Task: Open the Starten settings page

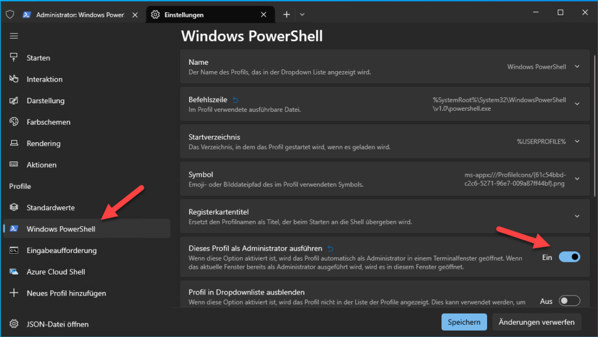Action: pos(39,58)
